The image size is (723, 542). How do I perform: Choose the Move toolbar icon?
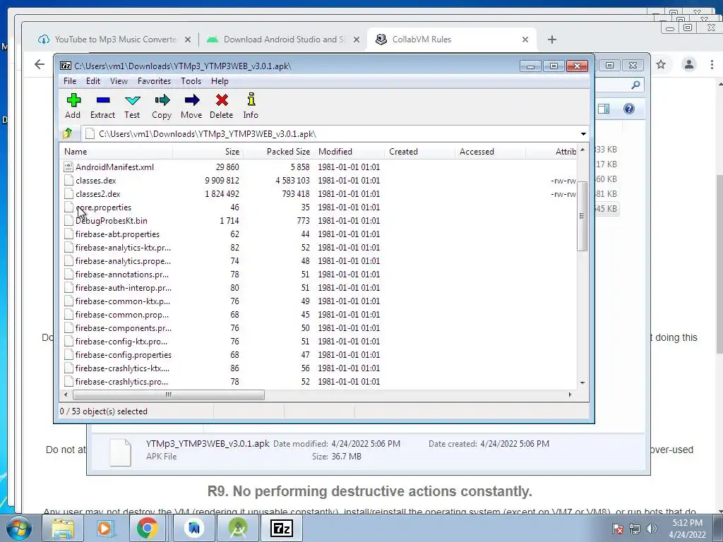click(191, 107)
